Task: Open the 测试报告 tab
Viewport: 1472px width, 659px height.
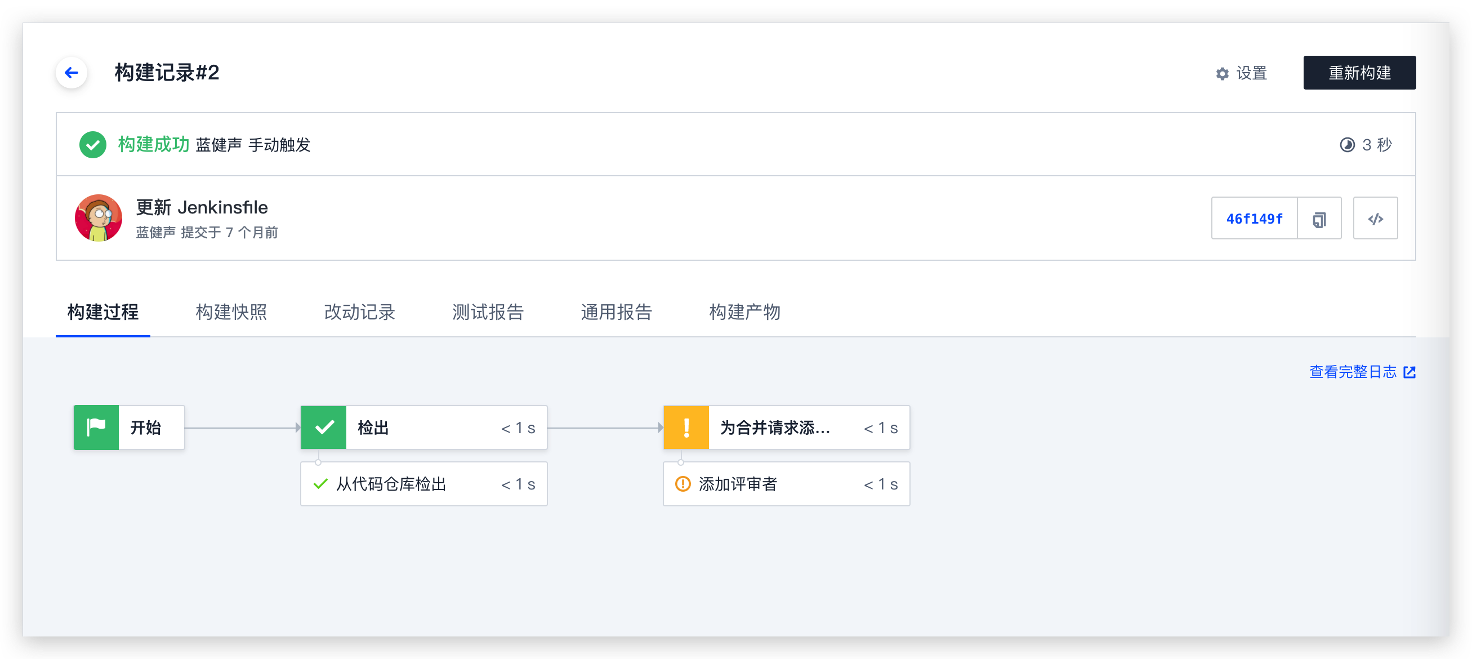Action: 488,312
